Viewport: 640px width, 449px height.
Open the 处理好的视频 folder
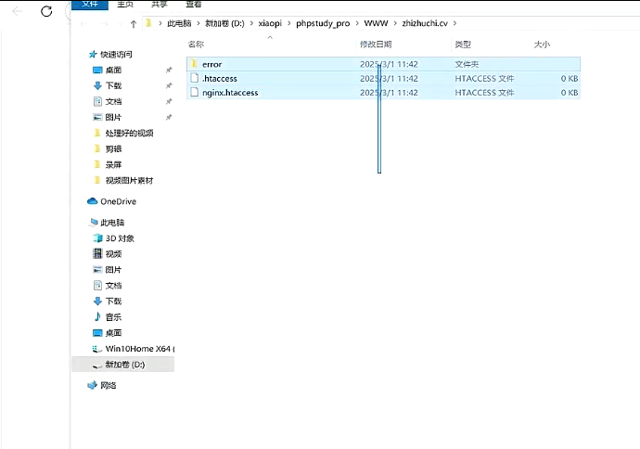[129, 133]
